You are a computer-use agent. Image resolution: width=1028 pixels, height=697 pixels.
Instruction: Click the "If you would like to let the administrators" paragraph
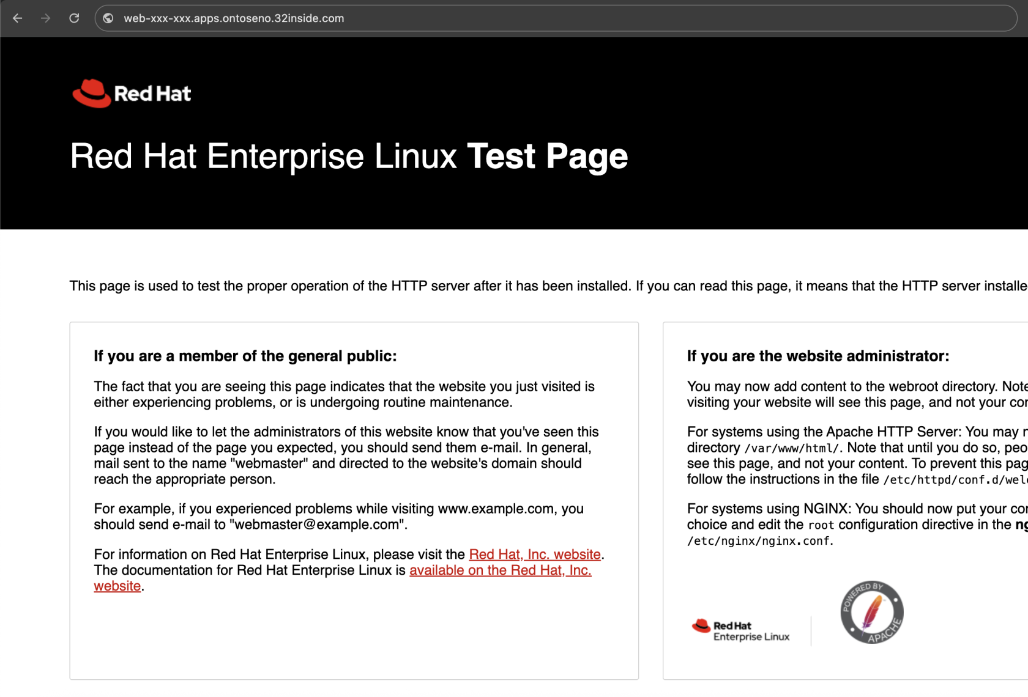[x=346, y=455]
